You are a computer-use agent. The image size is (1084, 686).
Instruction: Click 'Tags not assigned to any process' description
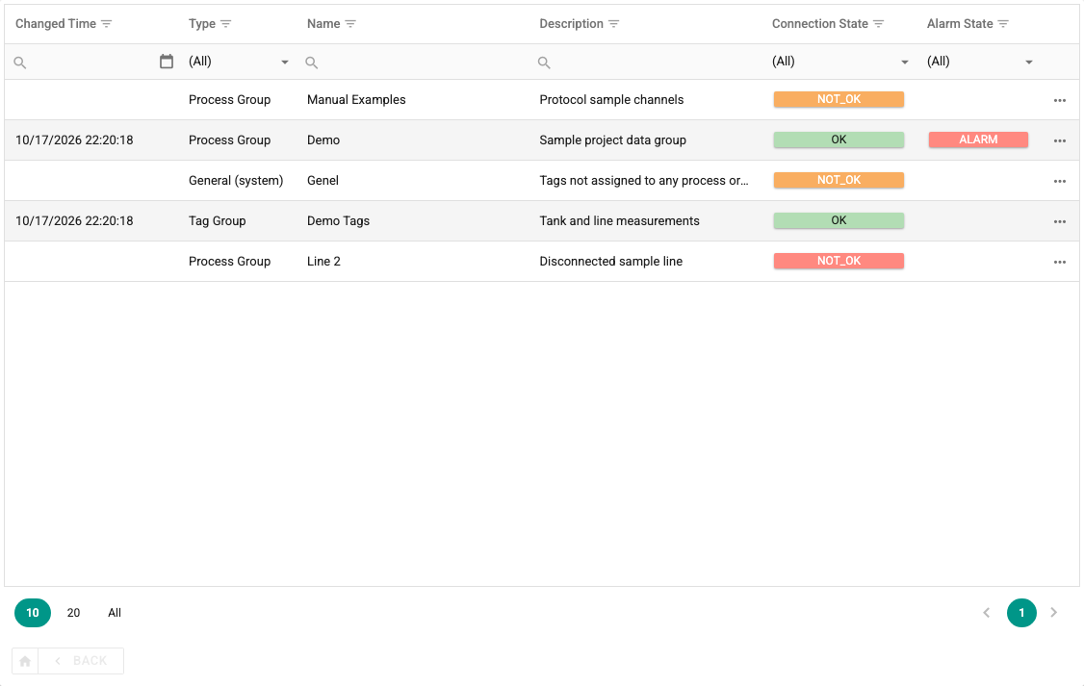point(644,180)
